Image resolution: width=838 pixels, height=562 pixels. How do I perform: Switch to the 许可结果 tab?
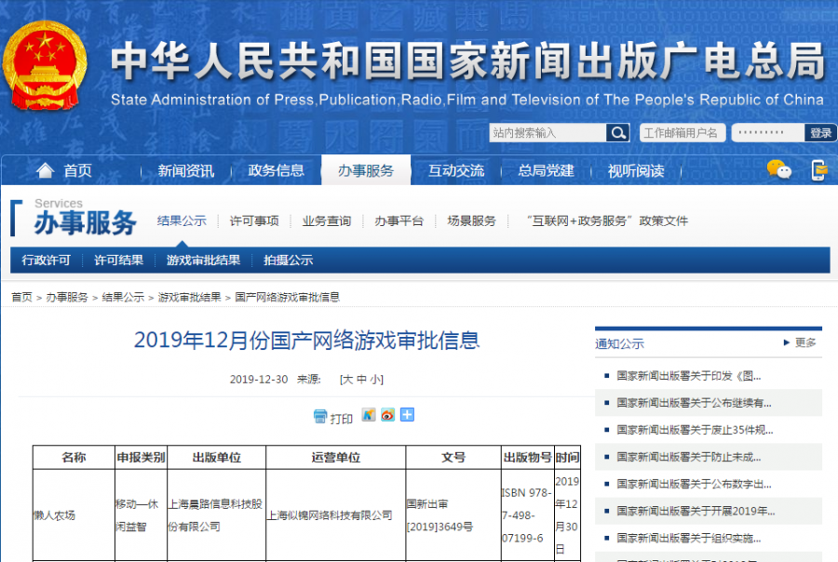coord(118,261)
